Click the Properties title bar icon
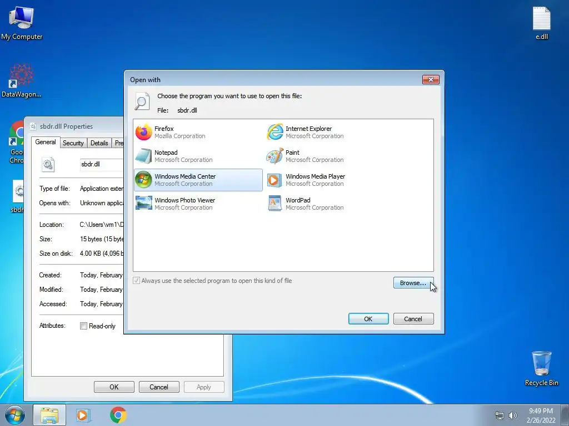The width and height of the screenshot is (569, 426). pyautogui.click(x=33, y=126)
